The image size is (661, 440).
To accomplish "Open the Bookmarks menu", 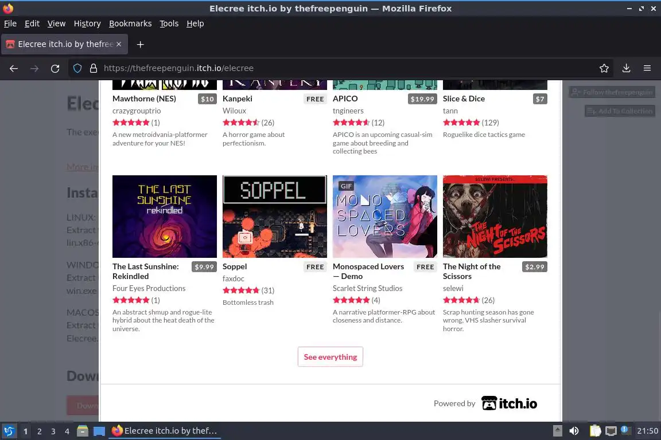I will pos(130,23).
